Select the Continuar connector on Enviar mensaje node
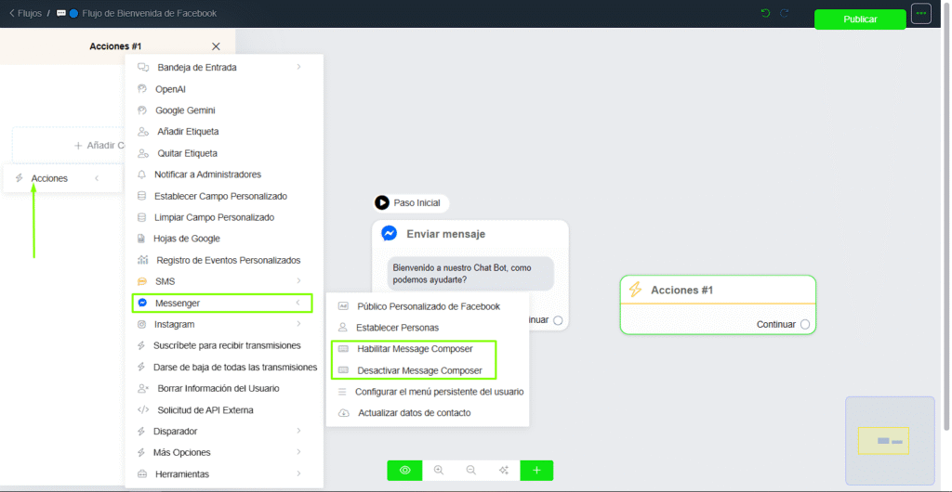 (558, 320)
